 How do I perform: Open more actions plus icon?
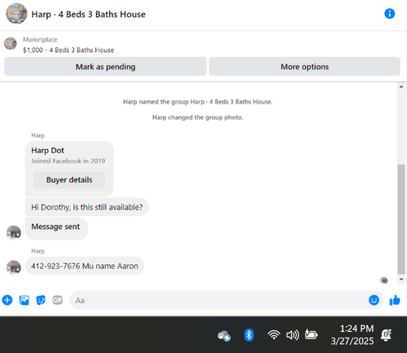coord(7,300)
